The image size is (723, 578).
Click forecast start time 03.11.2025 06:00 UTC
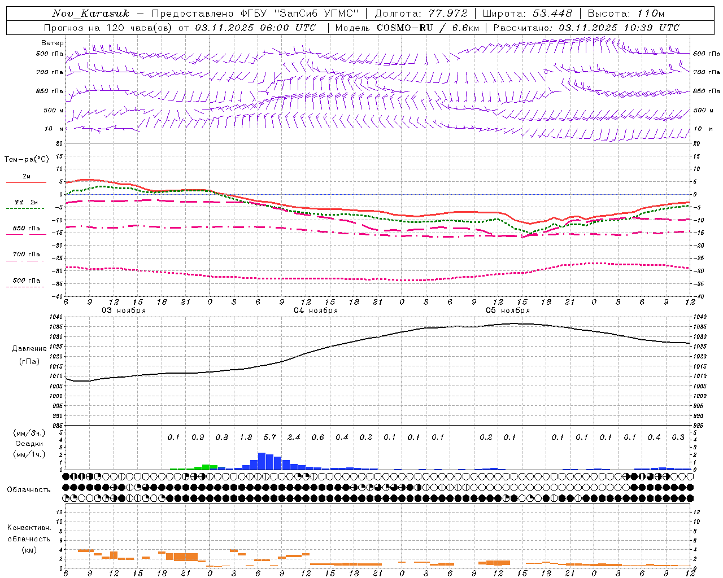255,28
